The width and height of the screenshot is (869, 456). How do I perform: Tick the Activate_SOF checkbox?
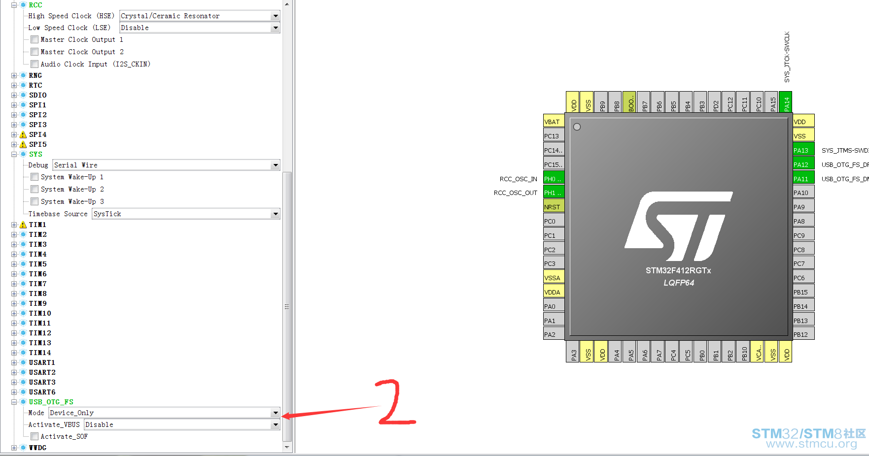click(35, 436)
